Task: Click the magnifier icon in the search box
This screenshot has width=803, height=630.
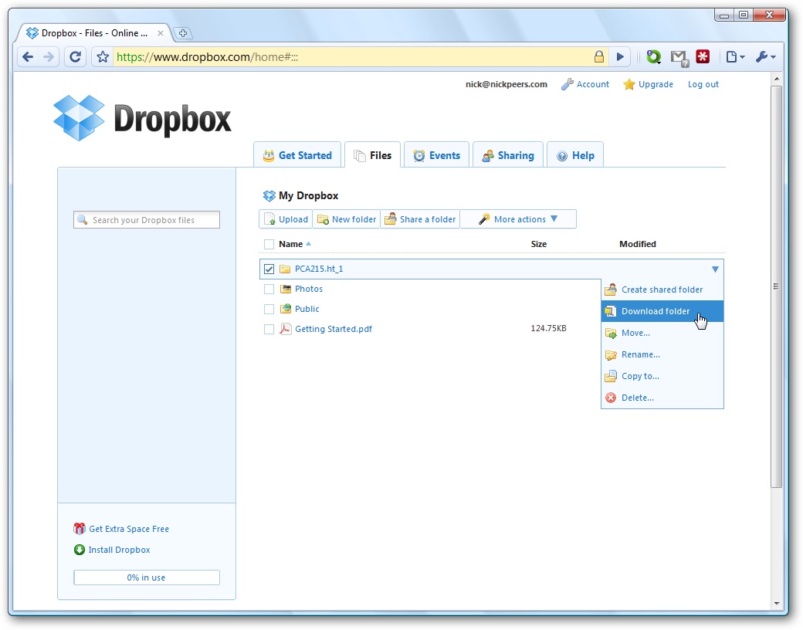Action: point(82,220)
